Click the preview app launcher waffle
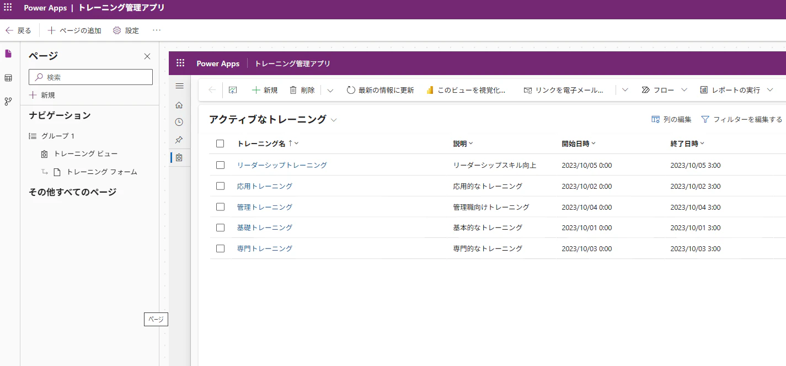786x366 pixels. pyautogui.click(x=180, y=63)
